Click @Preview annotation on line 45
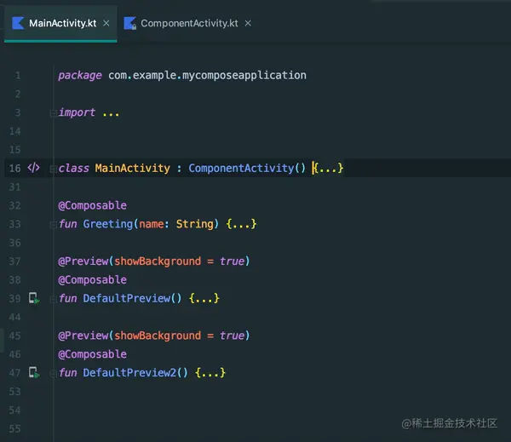Image resolution: width=511 pixels, height=442 pixels. [x=83, y=336]
